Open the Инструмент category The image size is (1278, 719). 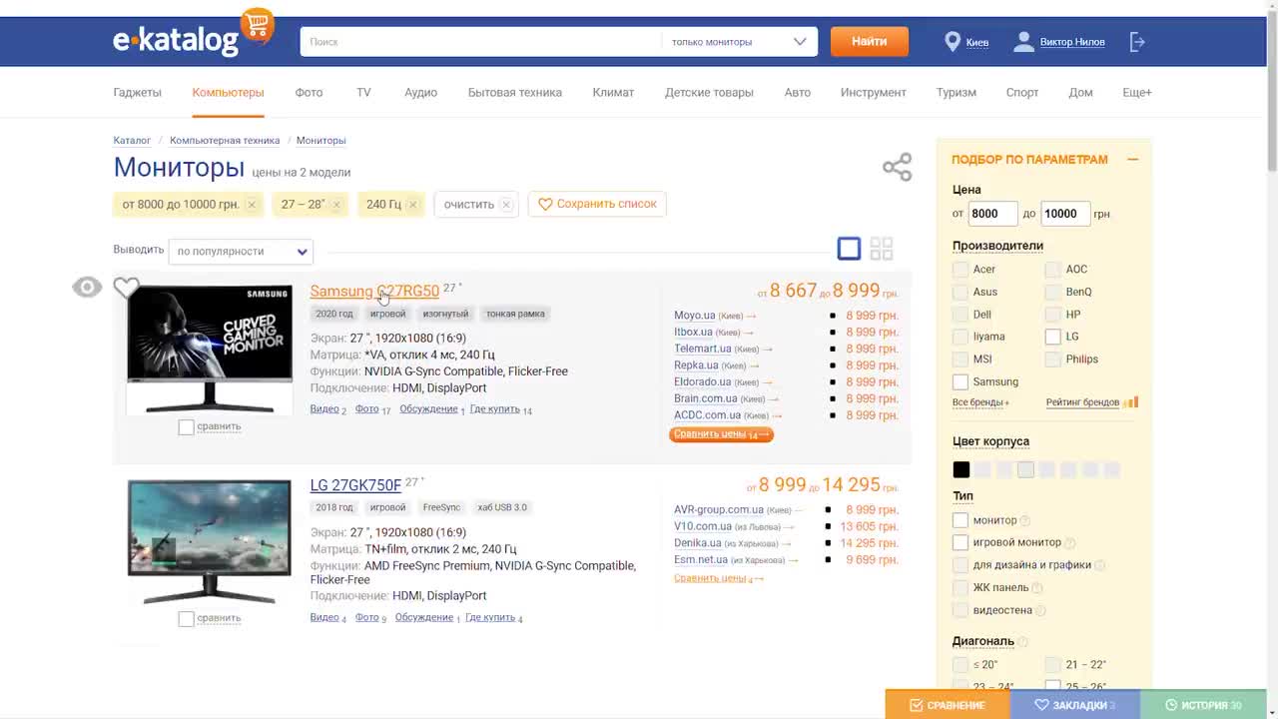tap(874, 92)
